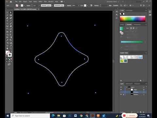
Task: Apply the blue graphic style thumbnail
Action: (x=141, y=57)
